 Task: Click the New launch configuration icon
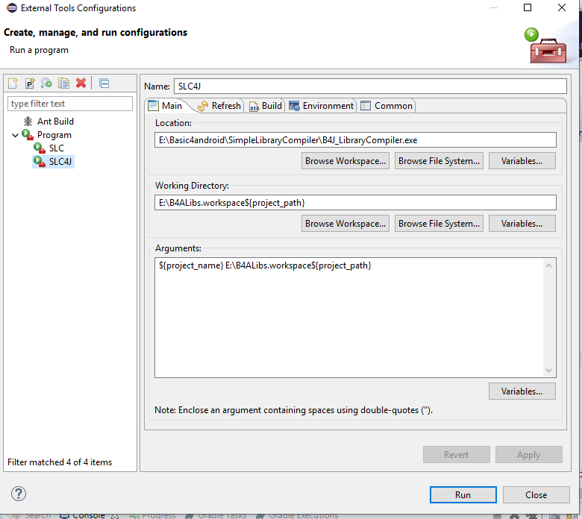pos(13,84)
